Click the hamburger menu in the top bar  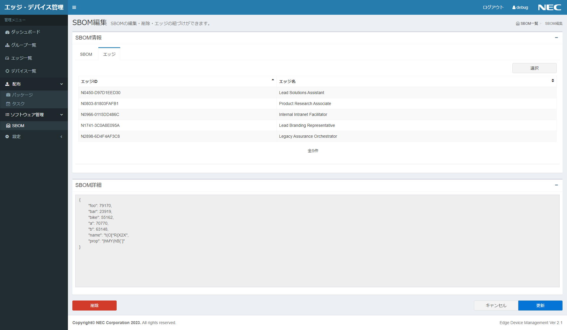pos(74,7)
